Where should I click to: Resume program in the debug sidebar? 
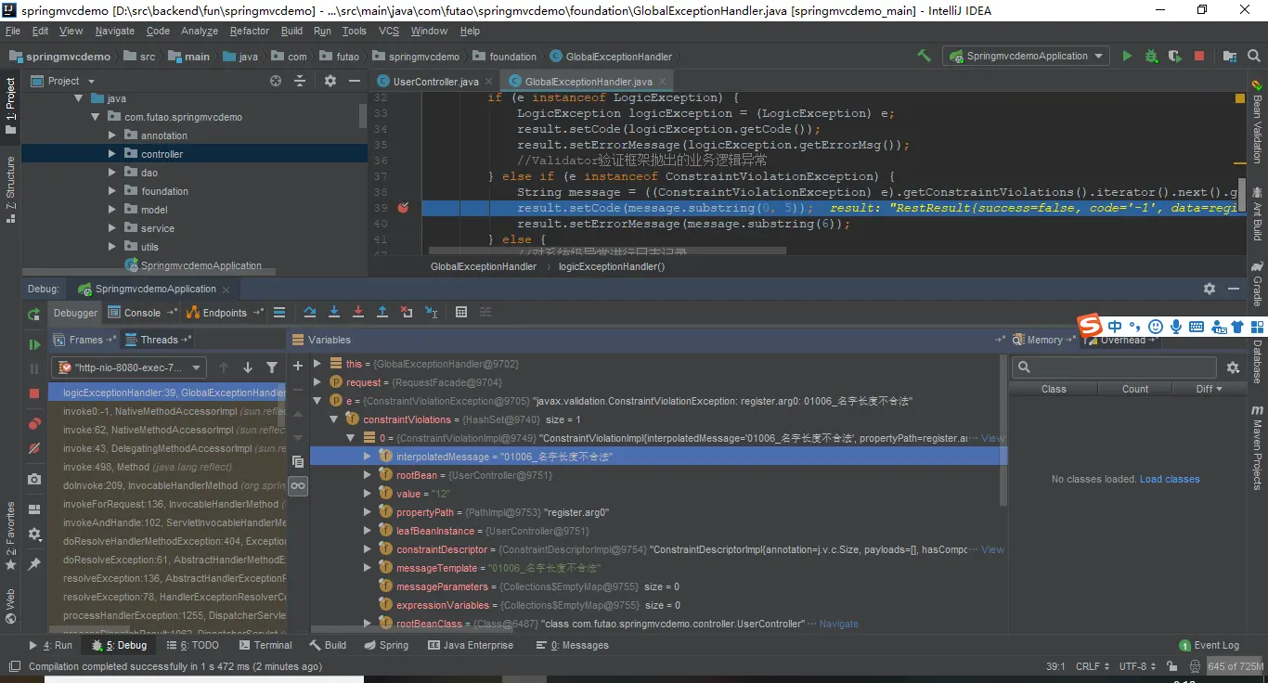(x=34, y=344)
